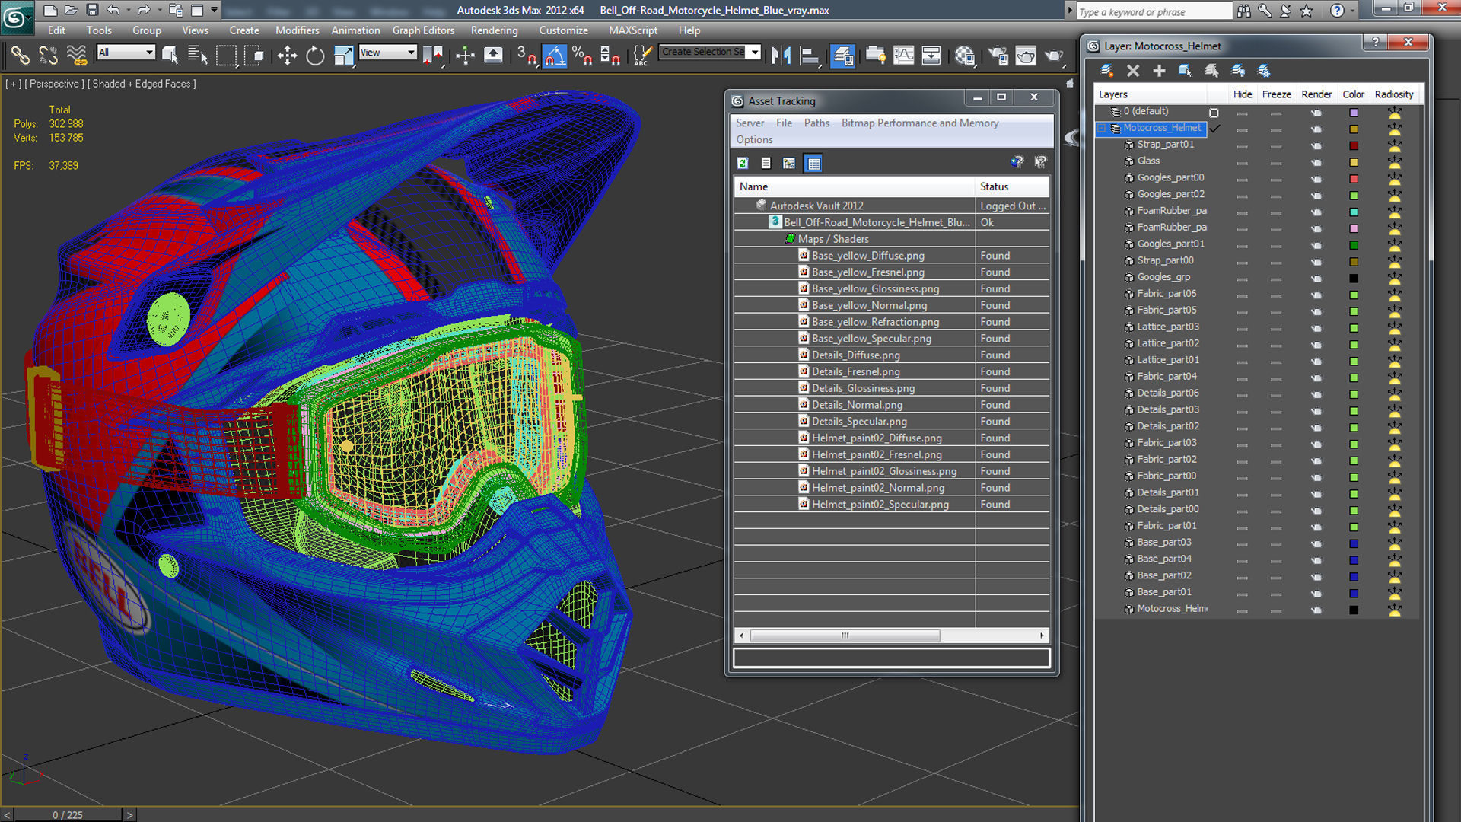Open the selection filter All dropdown

(149, 52)
